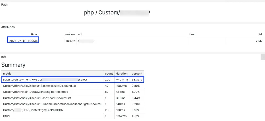The image size is (265, 121).
Task: Select the Datastore/statement/MySQL select metric row
Action: 73,80
